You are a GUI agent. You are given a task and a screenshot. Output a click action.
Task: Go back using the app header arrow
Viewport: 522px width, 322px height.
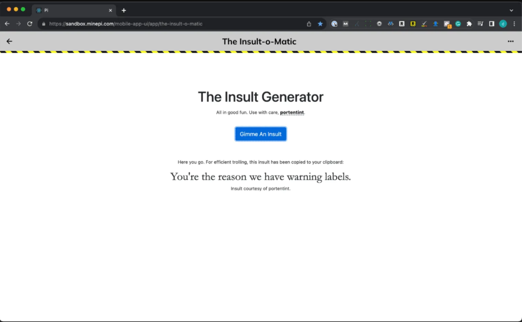9,42
